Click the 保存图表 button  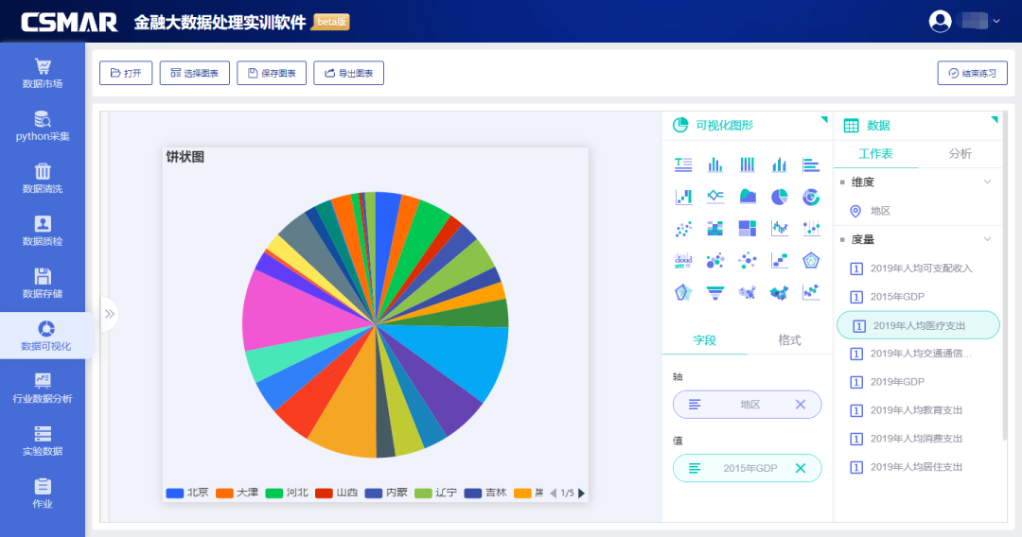271,73
